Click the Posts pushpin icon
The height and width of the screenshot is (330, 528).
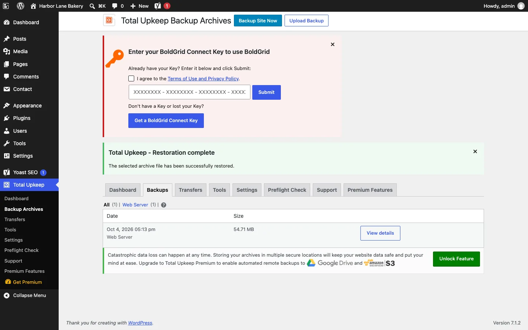pyautogui.click(x=7, y=39)
